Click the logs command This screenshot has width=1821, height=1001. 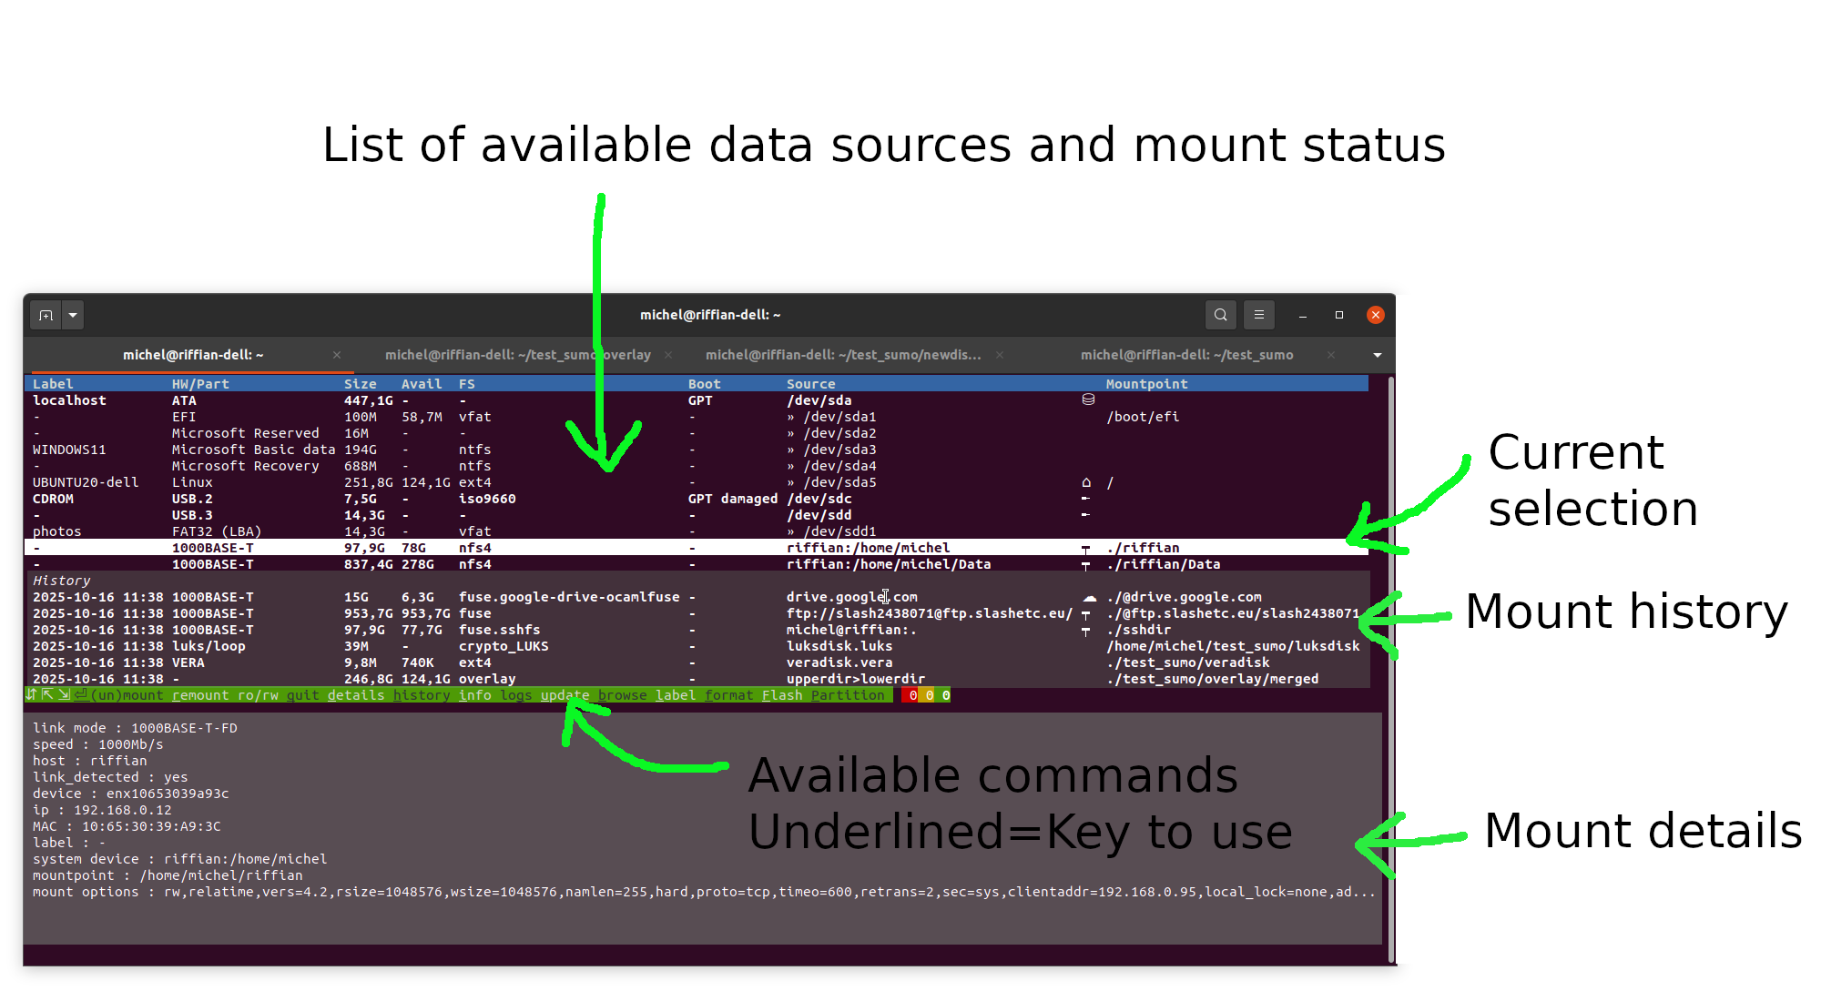[516, 695]
